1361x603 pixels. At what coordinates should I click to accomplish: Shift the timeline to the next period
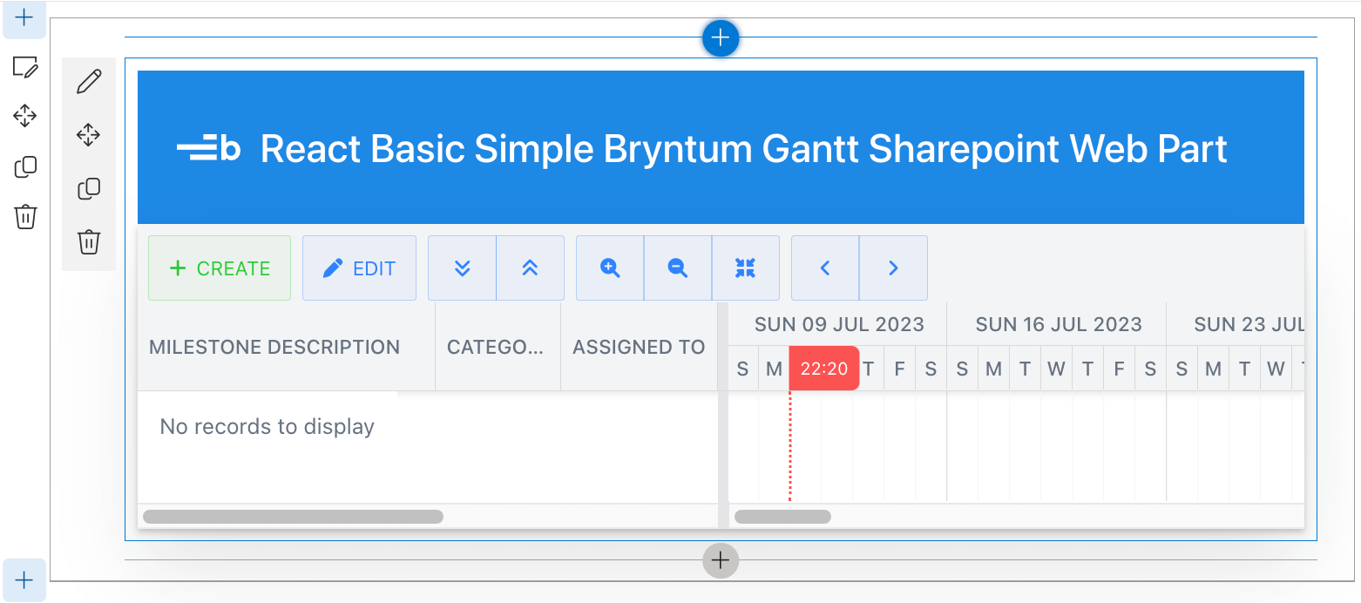tap(893, 268)
